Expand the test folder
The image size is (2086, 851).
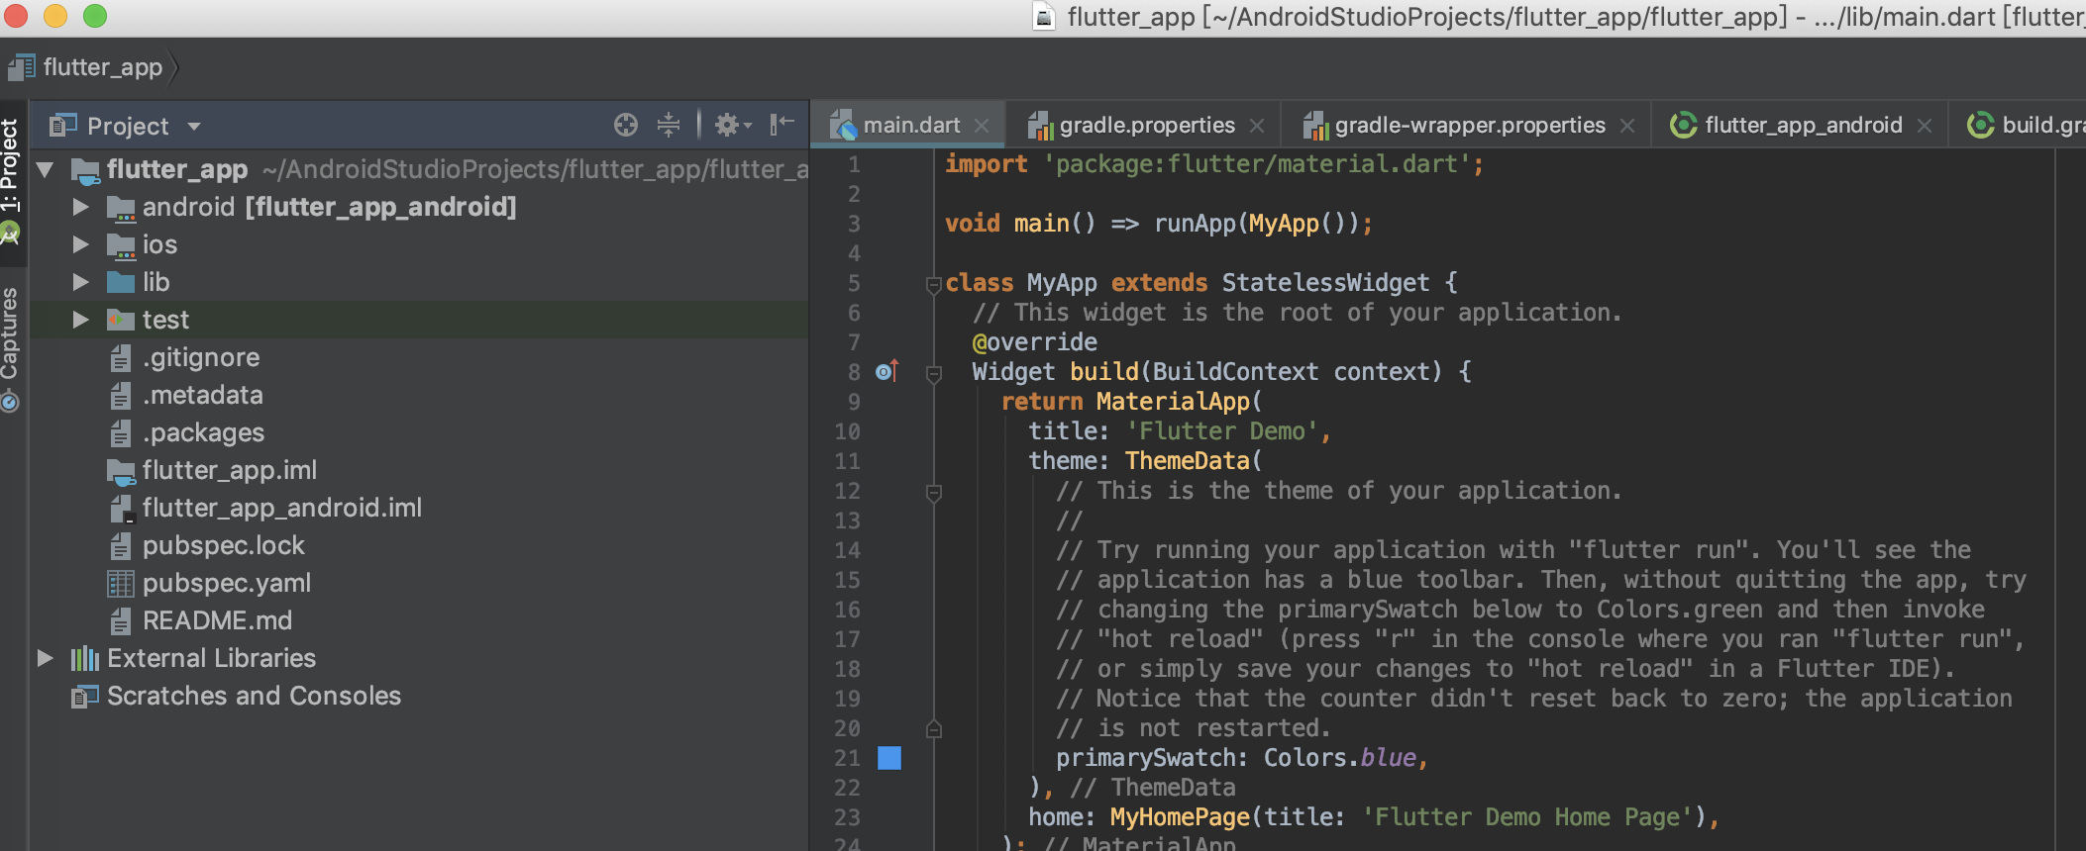point(81,320)
